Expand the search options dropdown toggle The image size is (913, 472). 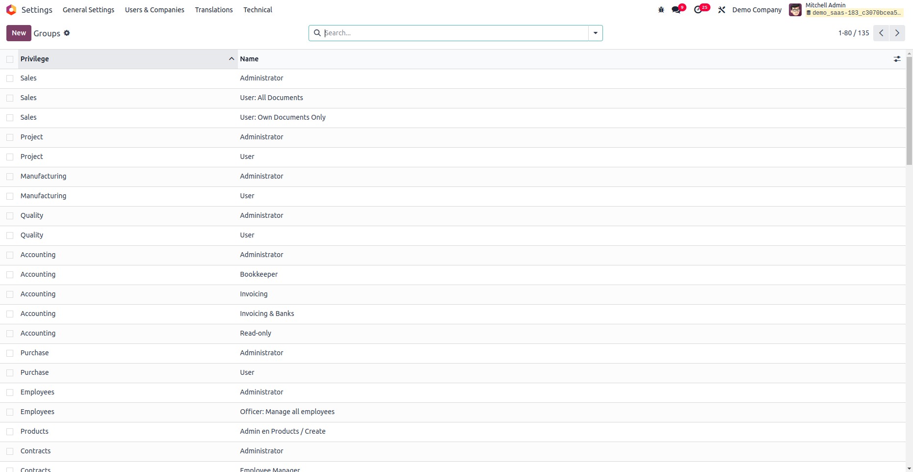pos(595,33)
